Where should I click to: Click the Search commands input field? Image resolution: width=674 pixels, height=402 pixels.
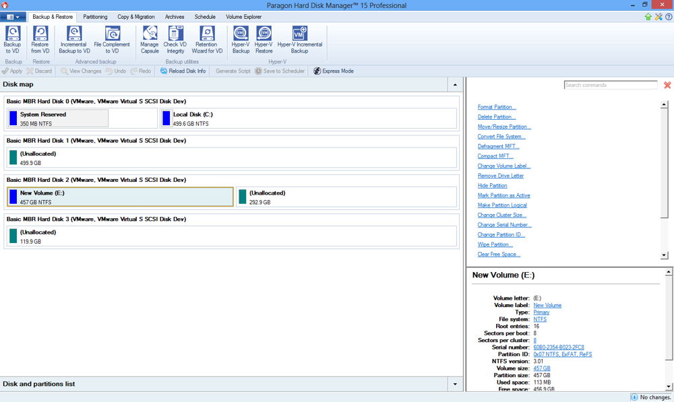610,86
